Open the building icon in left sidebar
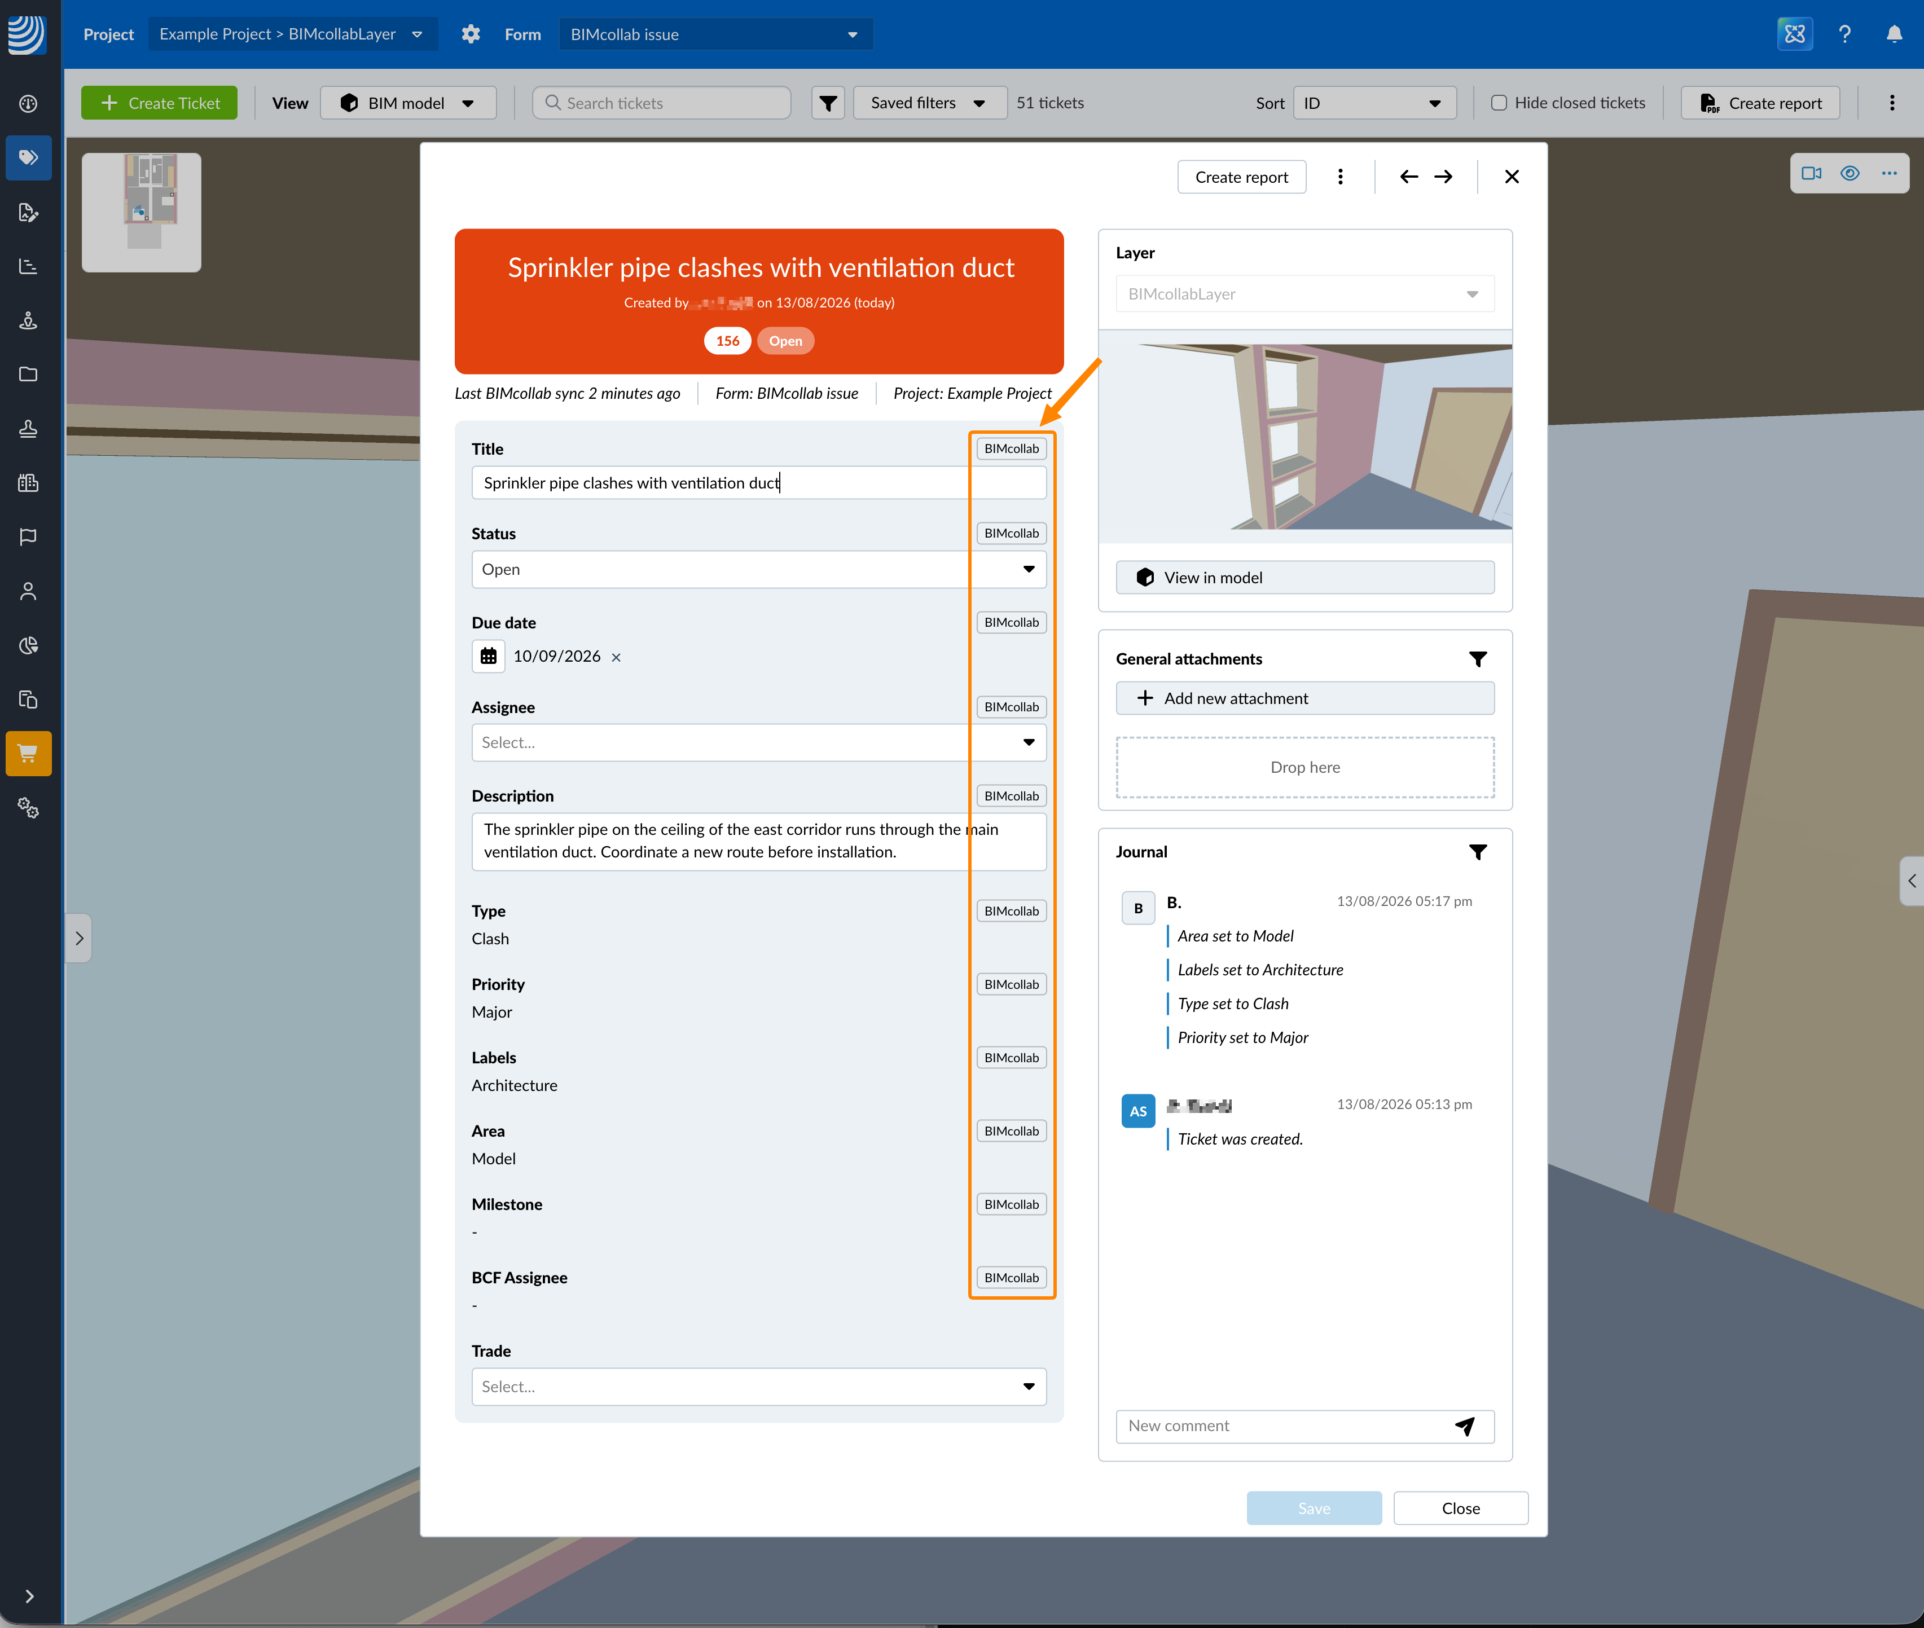 pyautogui.click(x=29, y=483)
